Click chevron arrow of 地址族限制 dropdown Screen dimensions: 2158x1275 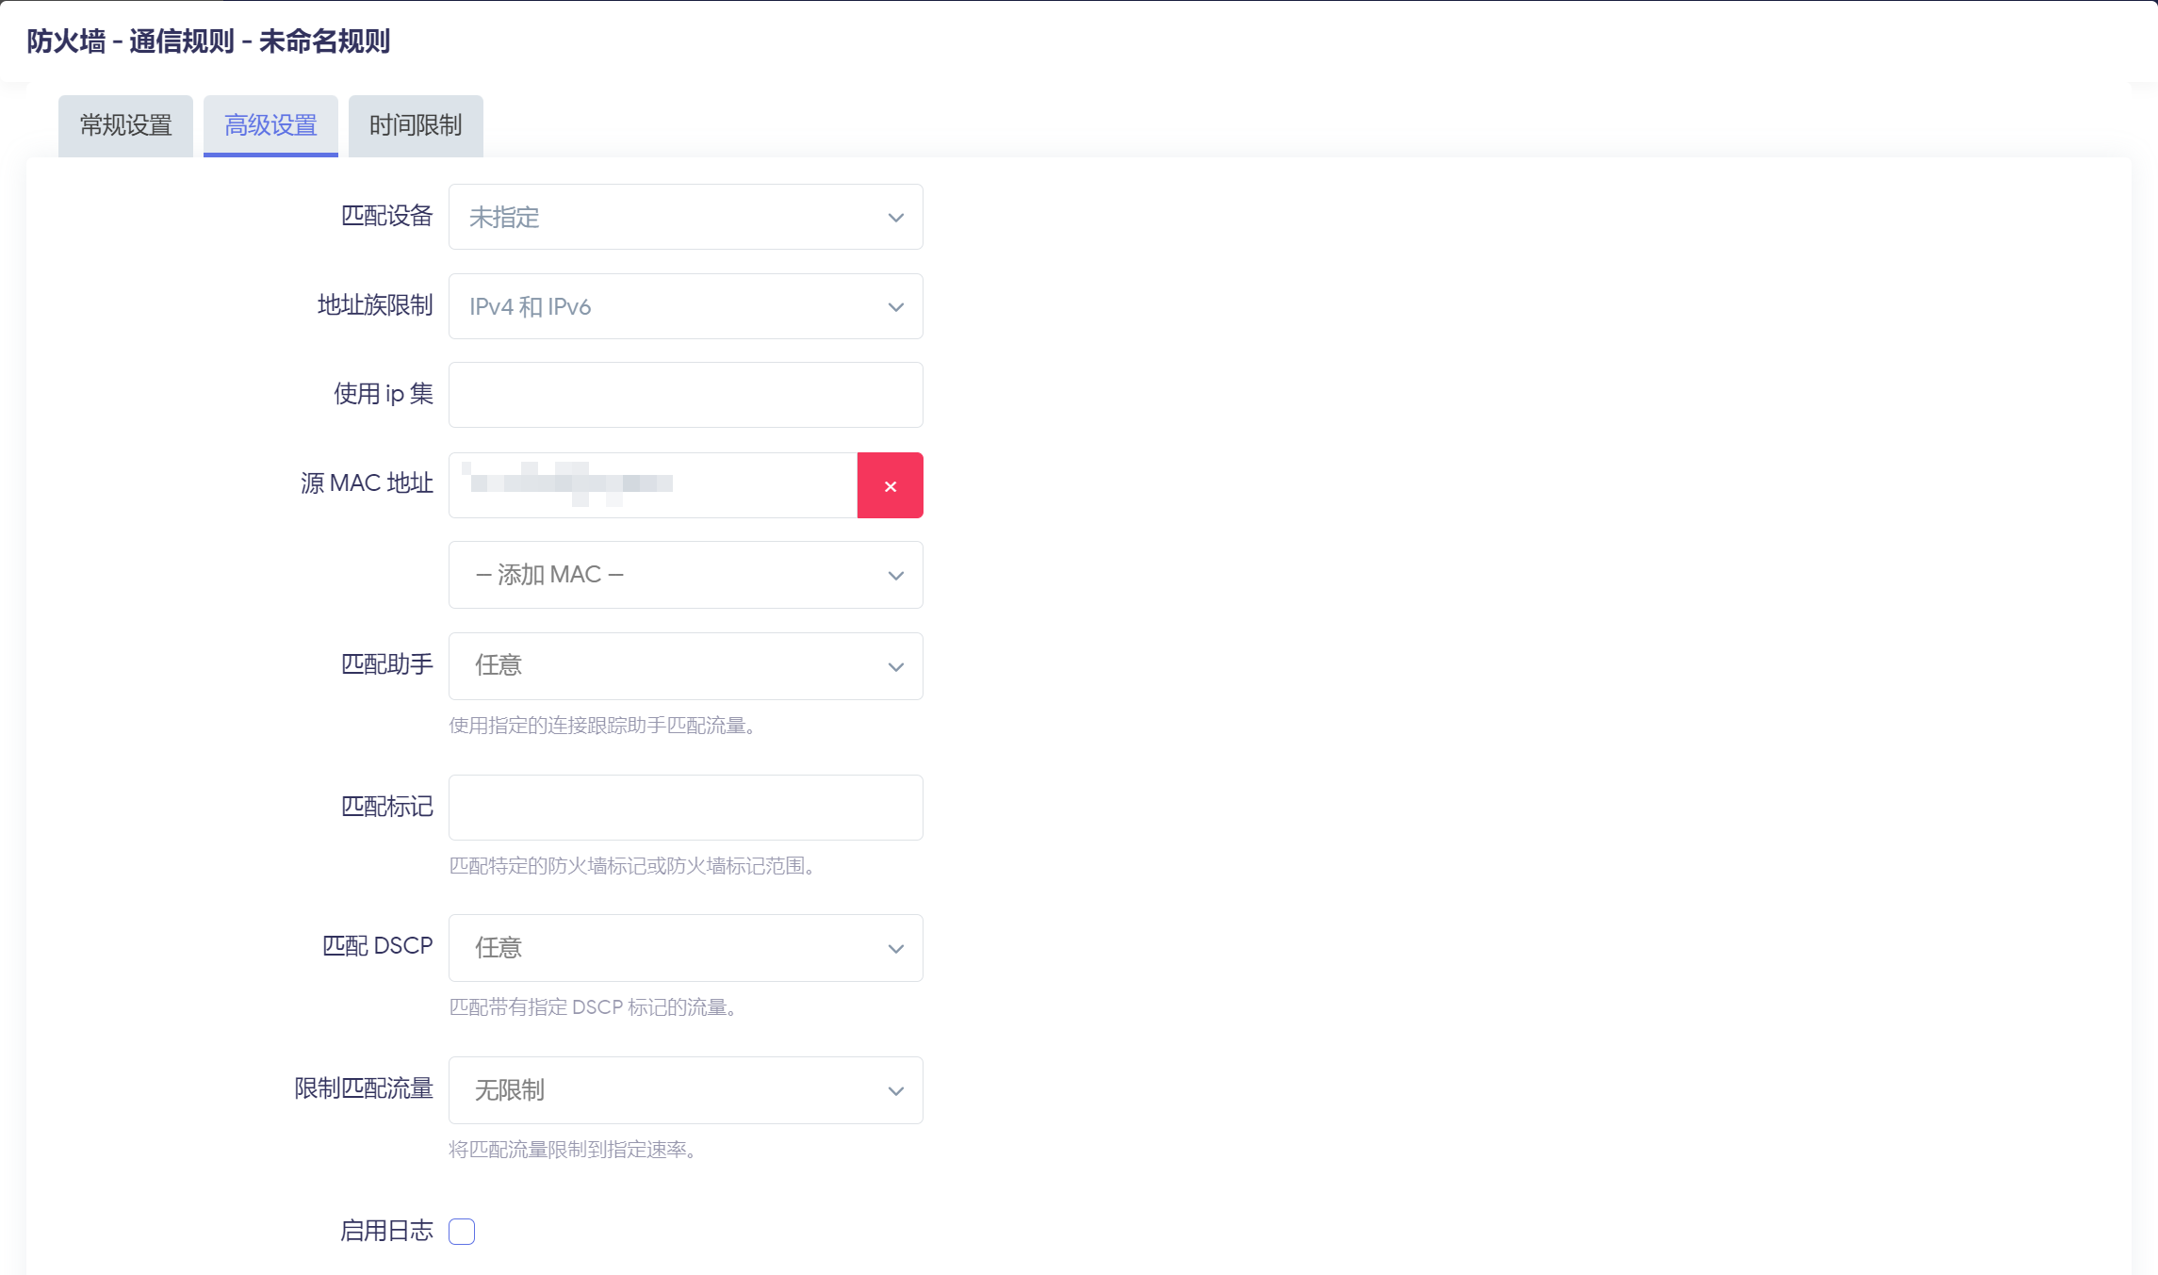[x=895, y=307]
